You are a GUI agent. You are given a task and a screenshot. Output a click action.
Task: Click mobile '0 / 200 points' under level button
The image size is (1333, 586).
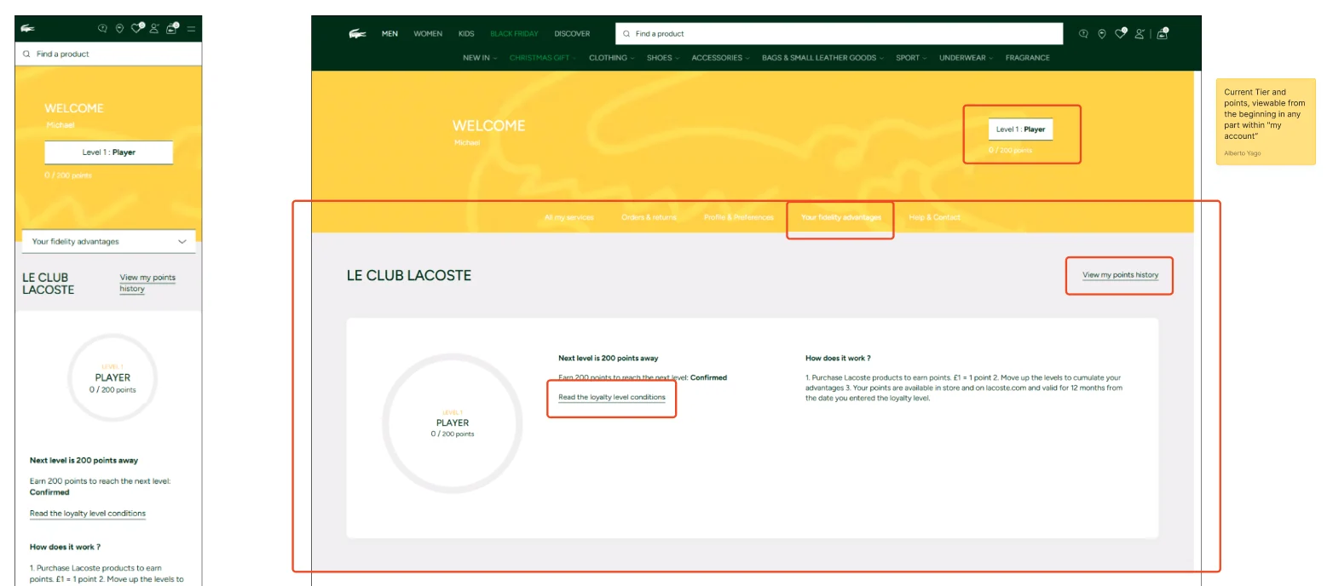coord(68,175)
